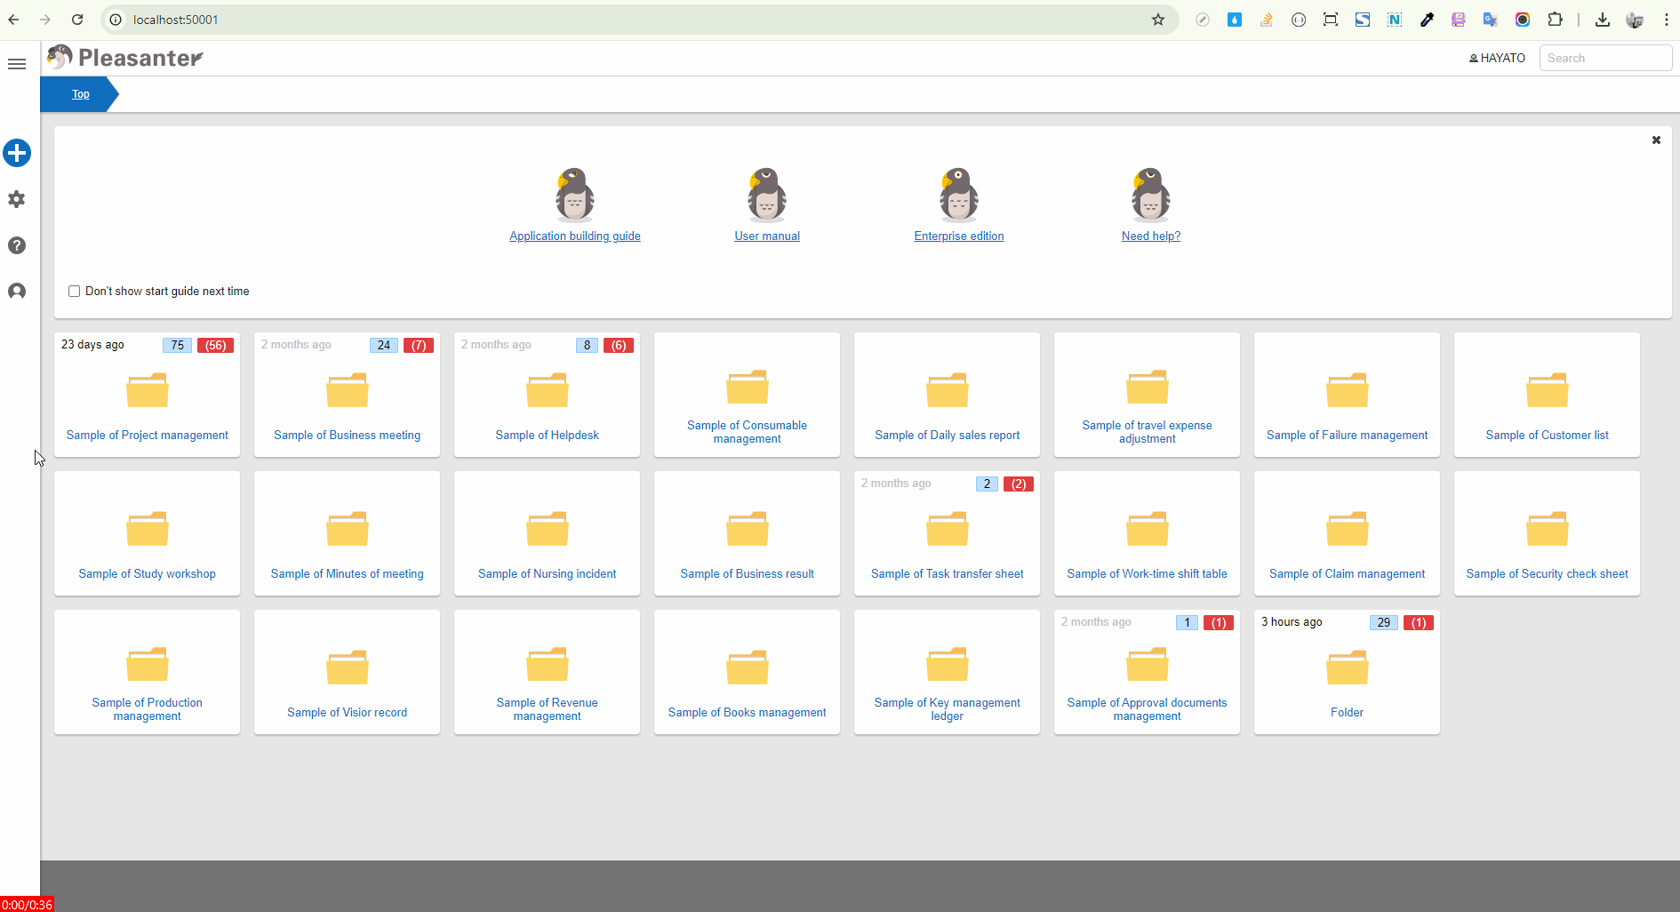Screen dimensions: 1680x912
Task: Open the browser extensions puzzle icon
Action: pos(1555,20)
